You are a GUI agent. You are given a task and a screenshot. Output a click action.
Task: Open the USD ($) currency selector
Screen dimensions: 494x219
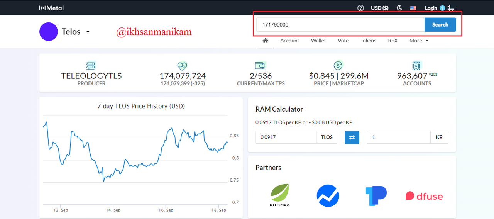pos(380,8)
